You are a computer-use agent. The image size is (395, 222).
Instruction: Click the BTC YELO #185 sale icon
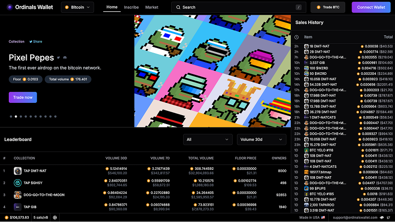pos(306,194)
